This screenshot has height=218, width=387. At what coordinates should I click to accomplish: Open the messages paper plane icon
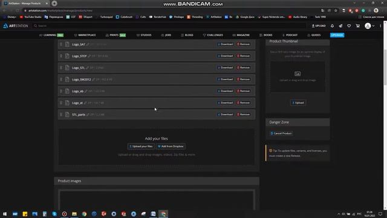point(340,26)
